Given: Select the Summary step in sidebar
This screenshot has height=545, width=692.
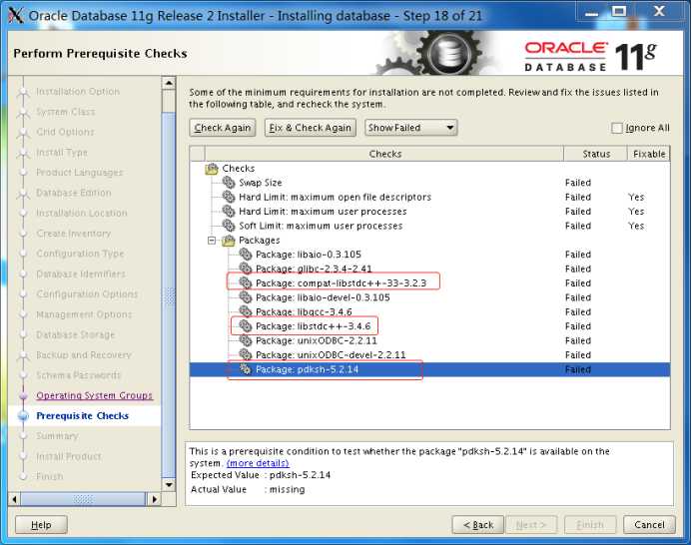Looking at the screenshot, I should coord(57,436).
